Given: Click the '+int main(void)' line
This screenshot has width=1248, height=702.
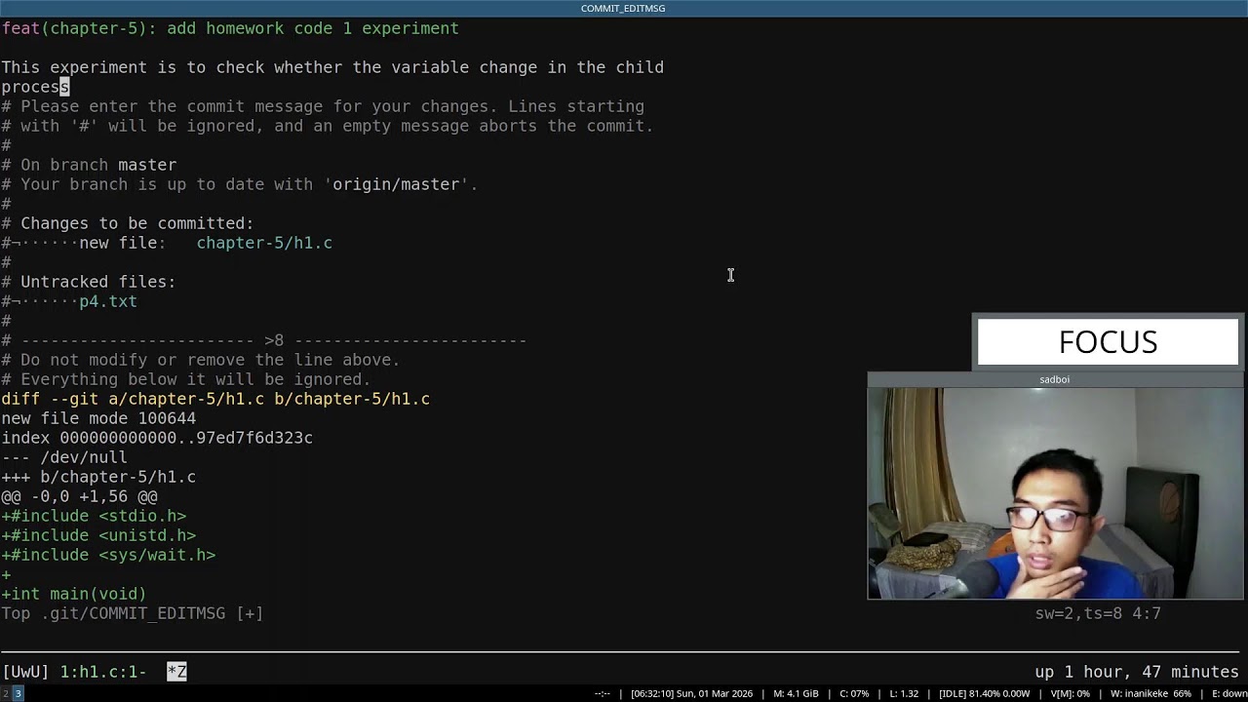Looking at the screenshot, I should [74, 594].
